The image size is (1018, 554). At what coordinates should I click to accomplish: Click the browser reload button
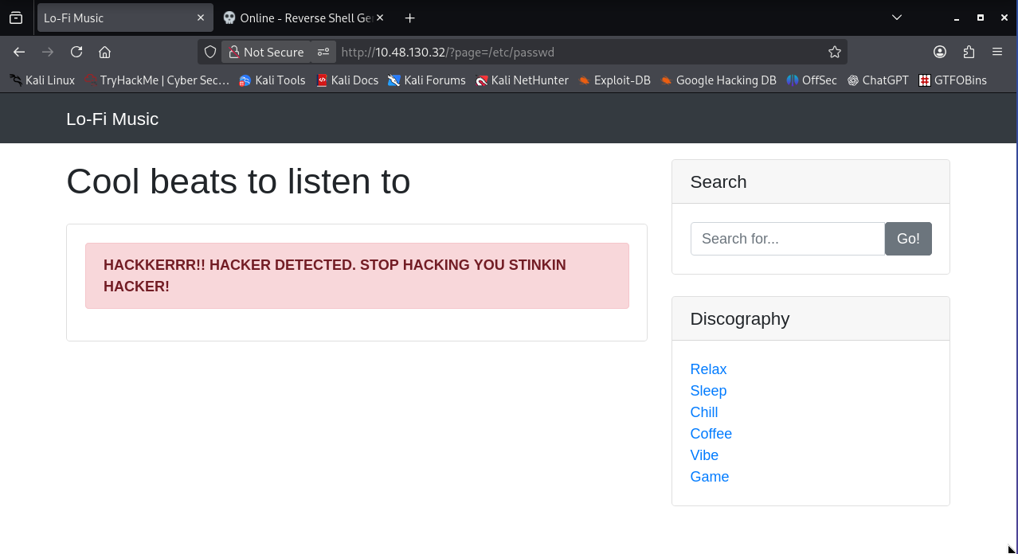click(x=76, y=52)
